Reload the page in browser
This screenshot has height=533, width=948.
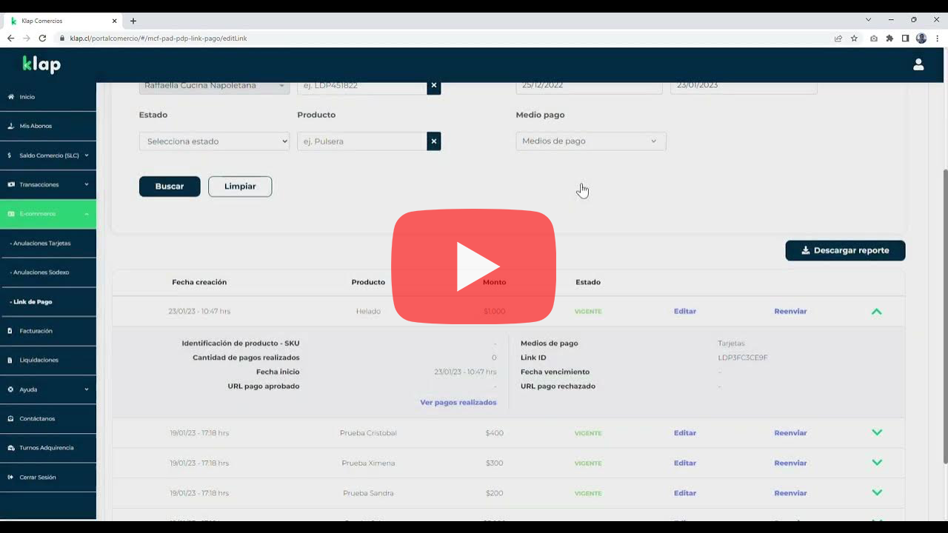pos(42,38)
